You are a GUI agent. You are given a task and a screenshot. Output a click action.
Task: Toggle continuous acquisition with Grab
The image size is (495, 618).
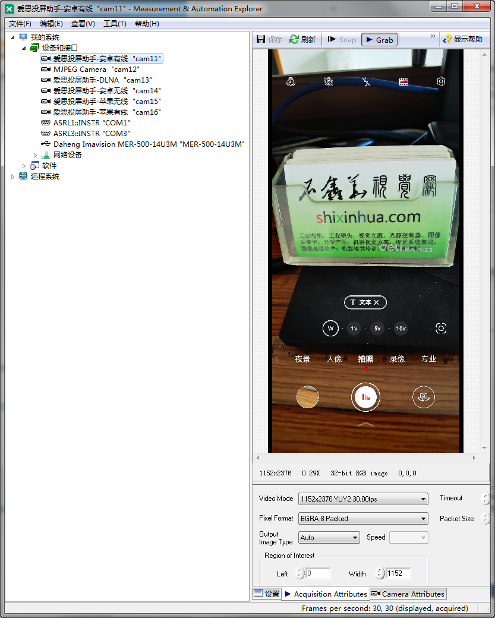tap(380, 40)
